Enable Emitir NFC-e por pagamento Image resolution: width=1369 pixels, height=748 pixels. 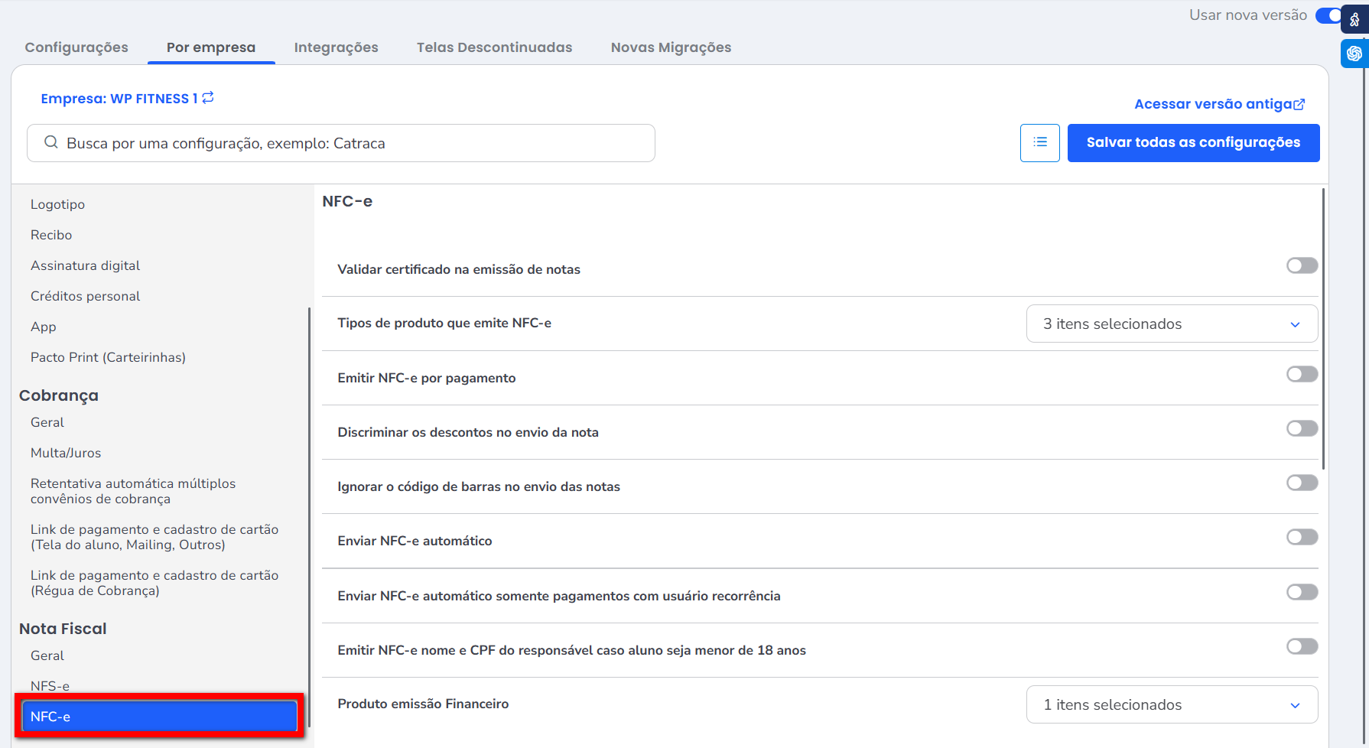[x=1302, y=374]
